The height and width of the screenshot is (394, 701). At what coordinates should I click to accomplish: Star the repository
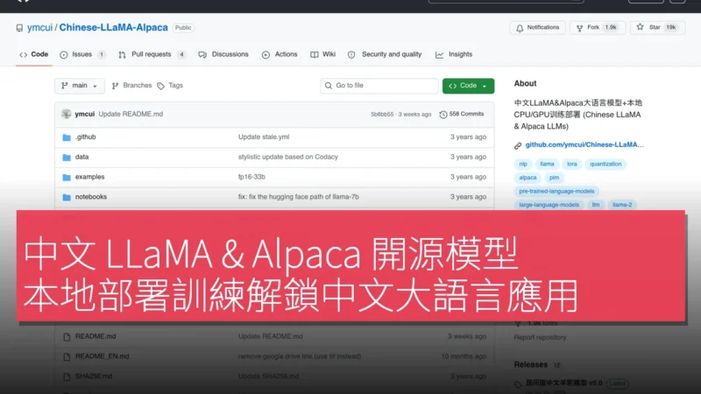click(x=657, y=28)
